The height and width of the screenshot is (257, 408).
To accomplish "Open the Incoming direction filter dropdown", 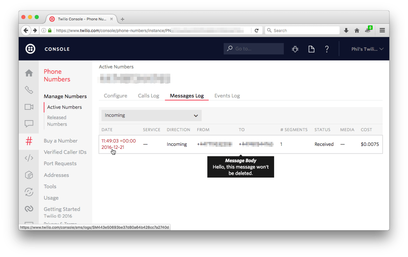I will (x=151, y=115).
